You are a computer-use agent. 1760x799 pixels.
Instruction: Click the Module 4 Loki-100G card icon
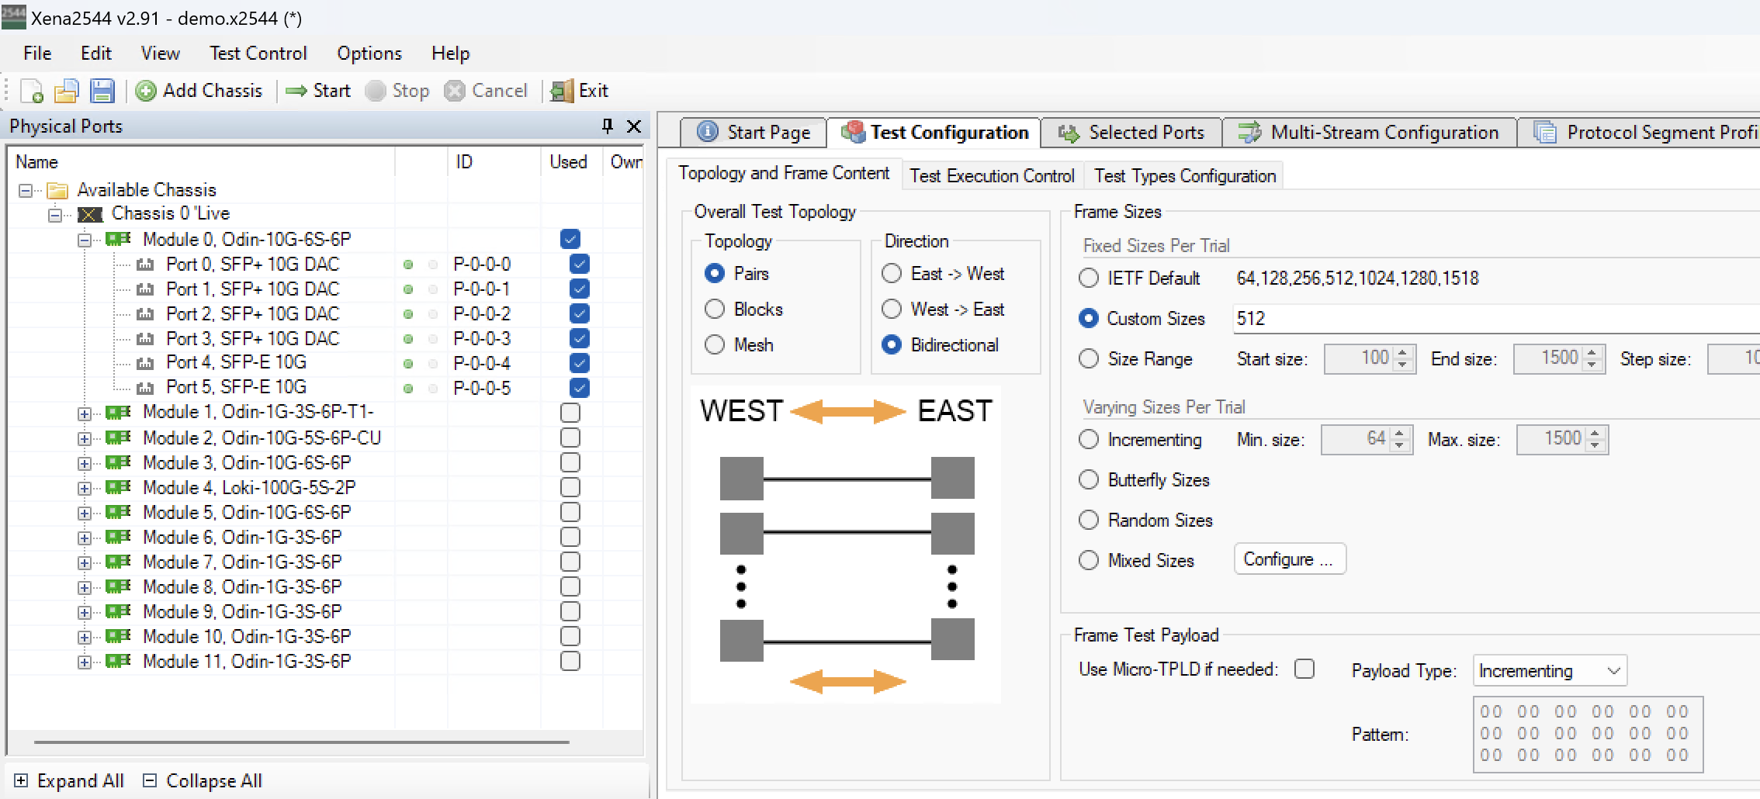click(x=118, y=487)
